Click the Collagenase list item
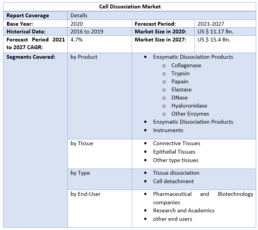 (x=186, y=65)
